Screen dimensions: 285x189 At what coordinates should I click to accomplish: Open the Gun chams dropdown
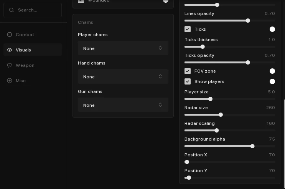click(123, 105)
